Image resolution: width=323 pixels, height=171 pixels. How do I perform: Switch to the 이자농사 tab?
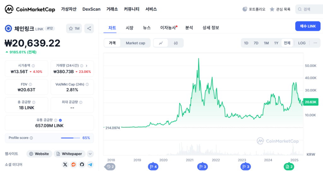pyautogui.click(x=169, y=28)
